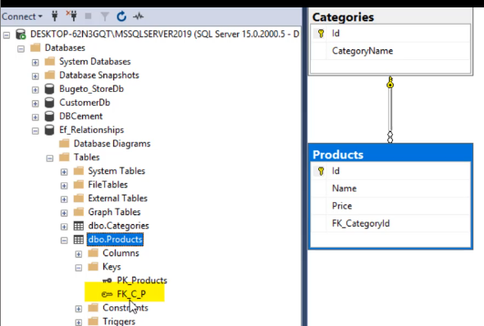Click the Connect Object Explorer plug icon
Viewport: 484px width, 326px height.
[x=55, y=16]
